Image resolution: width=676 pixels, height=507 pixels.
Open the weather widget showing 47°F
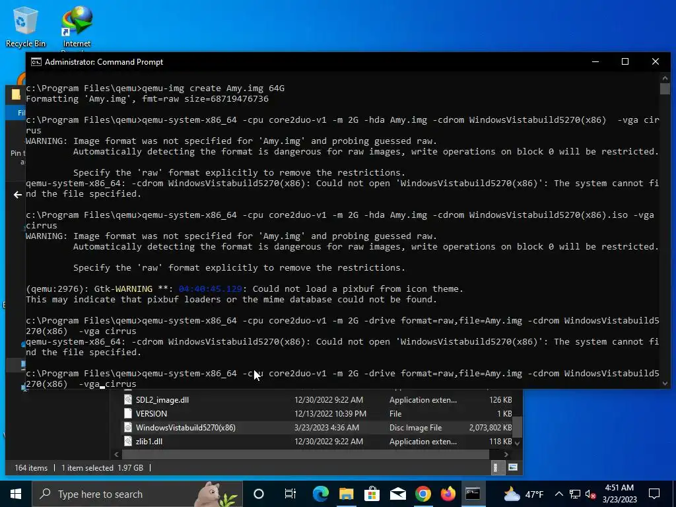click(524, 494)
